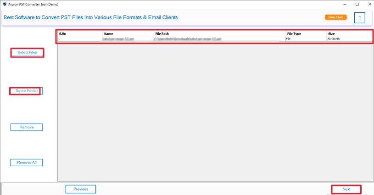Select the row with serial number 1
The height and width of the screenshot is (195, 374).
[215, 39]
